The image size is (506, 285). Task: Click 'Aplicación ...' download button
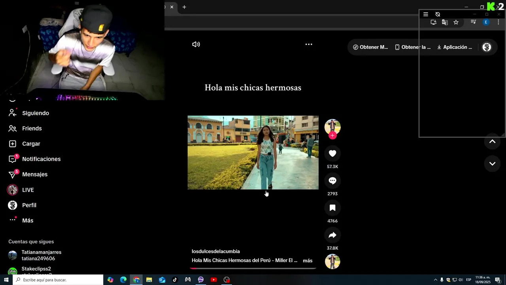tap(455, 47)
